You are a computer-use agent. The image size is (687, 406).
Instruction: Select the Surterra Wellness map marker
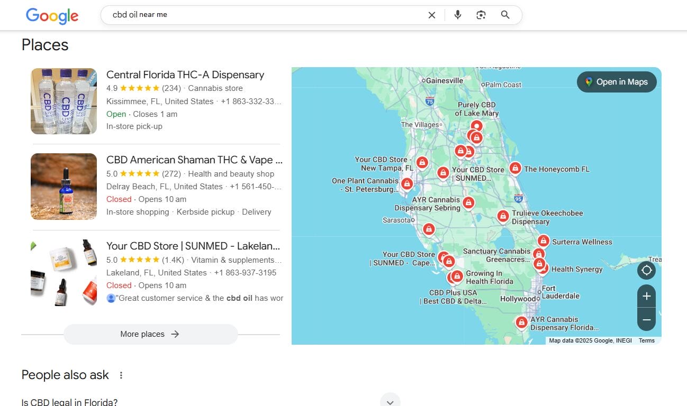(x=543, y=241)
